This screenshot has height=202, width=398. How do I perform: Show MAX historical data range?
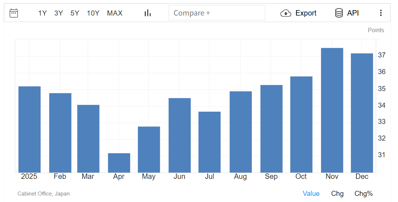pos(115,13)
